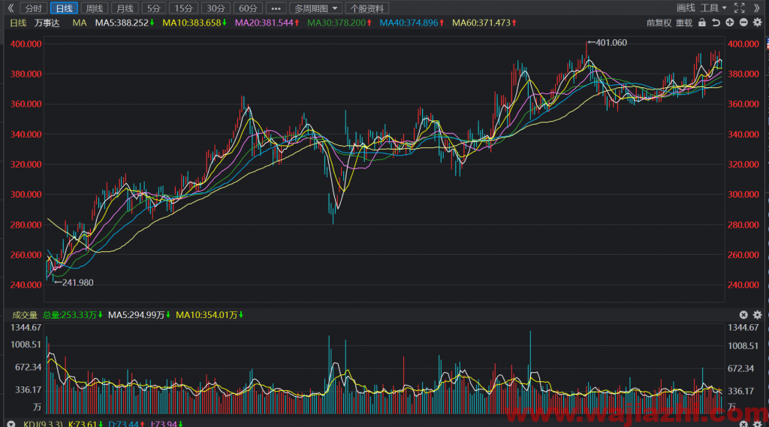The image size is (769, 427).
Task: Zoom in chart with plus icon
Action: point(730,23)
